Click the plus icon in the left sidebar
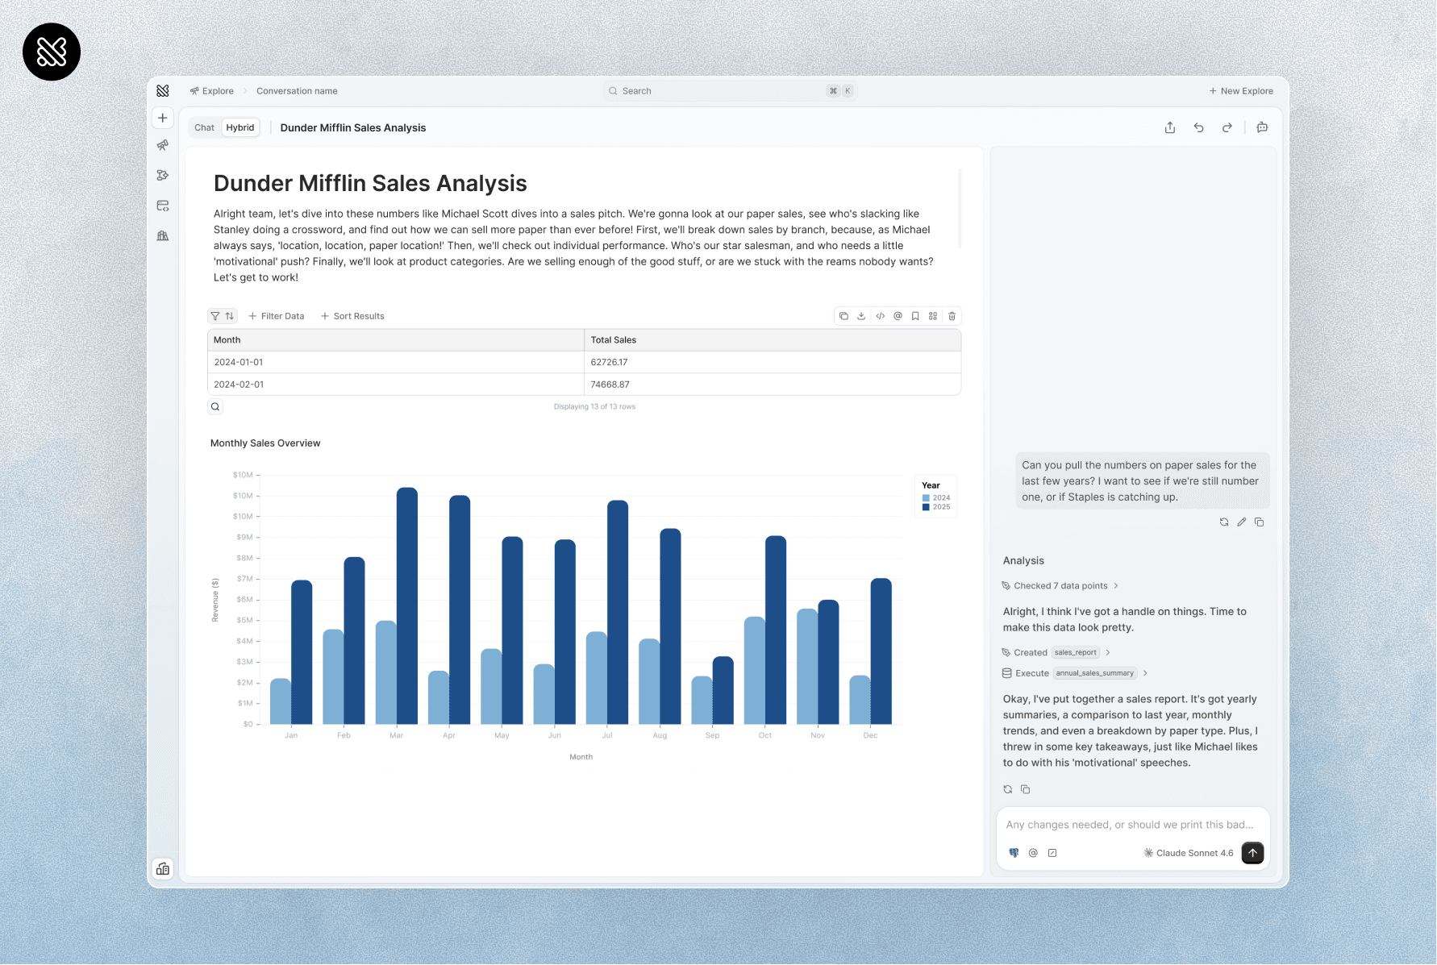 (x=163, y=118)
